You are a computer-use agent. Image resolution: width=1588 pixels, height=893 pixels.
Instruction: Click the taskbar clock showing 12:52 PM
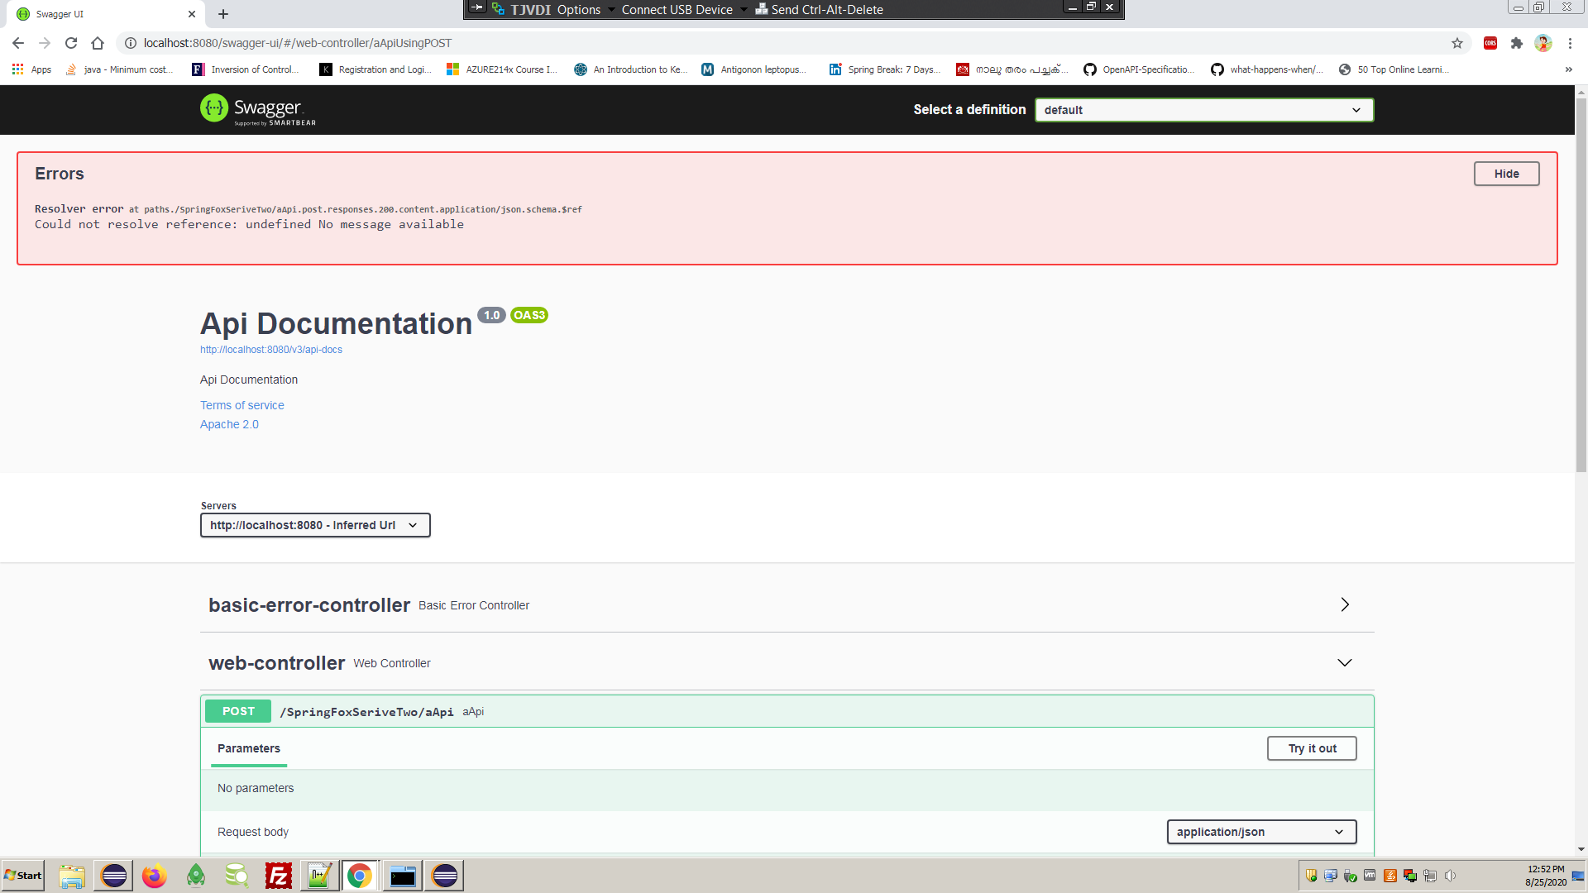click(1546, 876)
